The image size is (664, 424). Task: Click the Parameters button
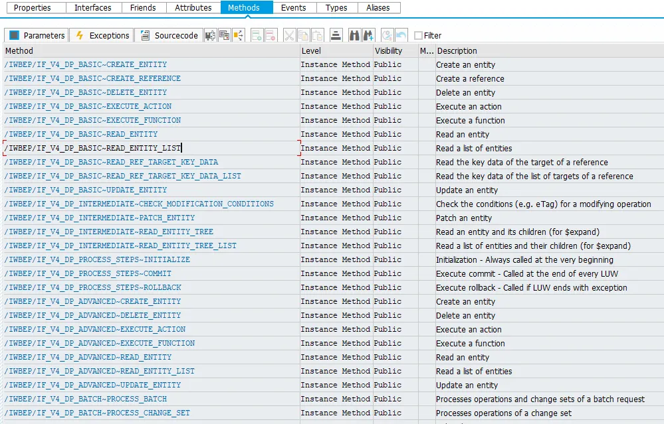click(36, 35)
